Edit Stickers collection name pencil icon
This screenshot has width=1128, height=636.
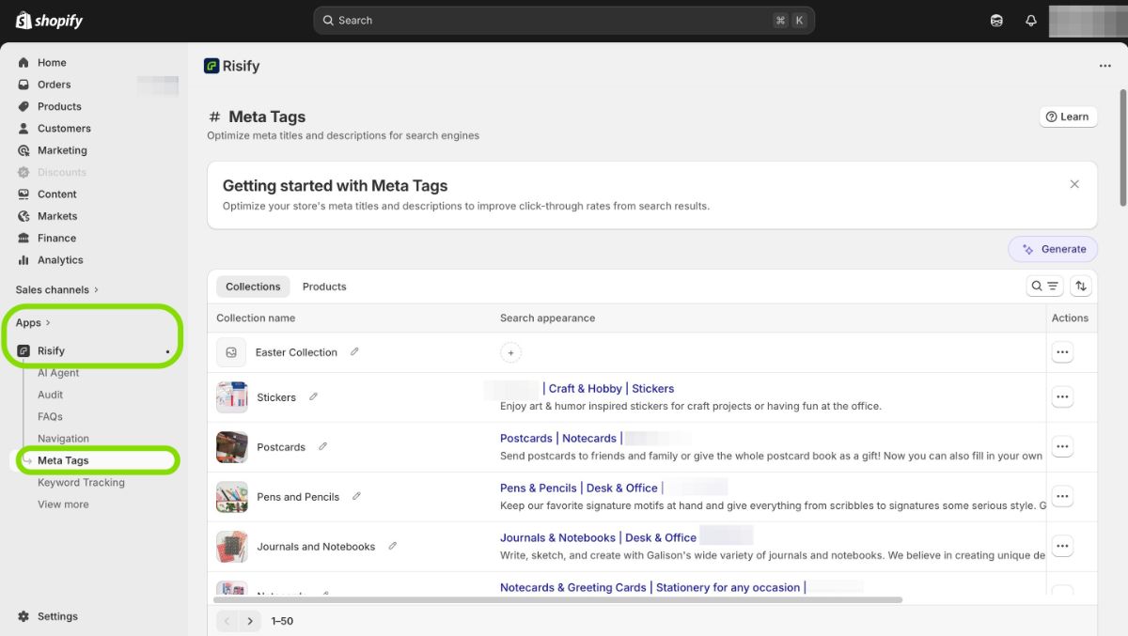[x=314, y=397]
